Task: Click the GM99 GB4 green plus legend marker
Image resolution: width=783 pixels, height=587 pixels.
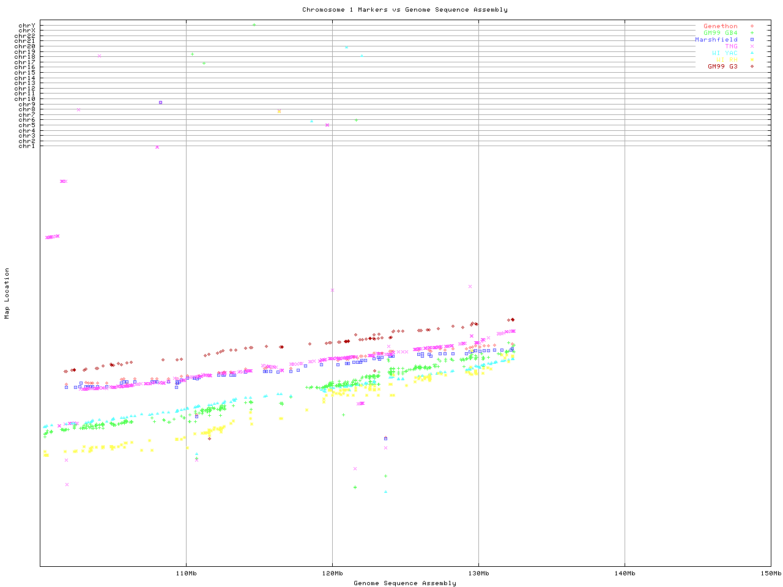Action: (752, 33)
